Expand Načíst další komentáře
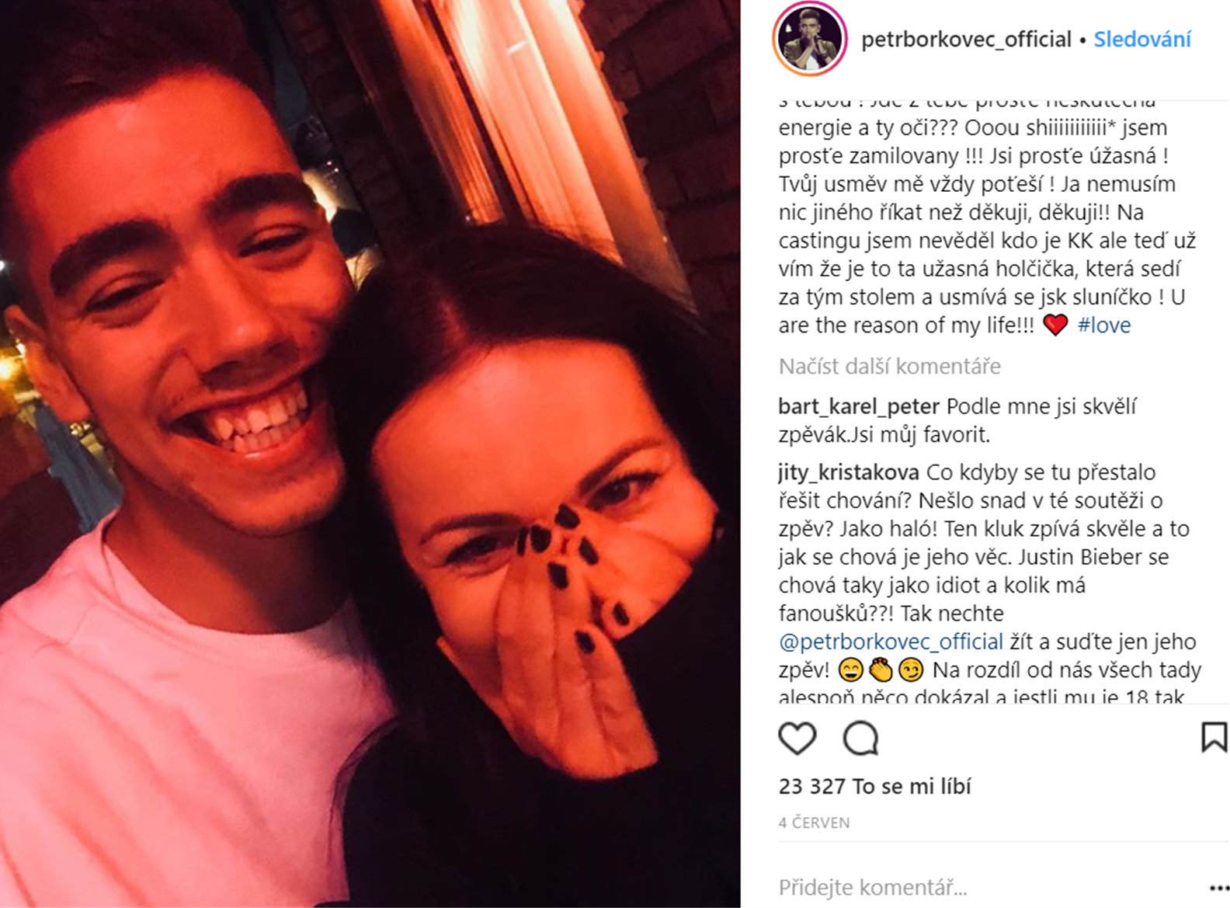Image resolution: width=1230 pixels, height=908 pixels. 890,366
